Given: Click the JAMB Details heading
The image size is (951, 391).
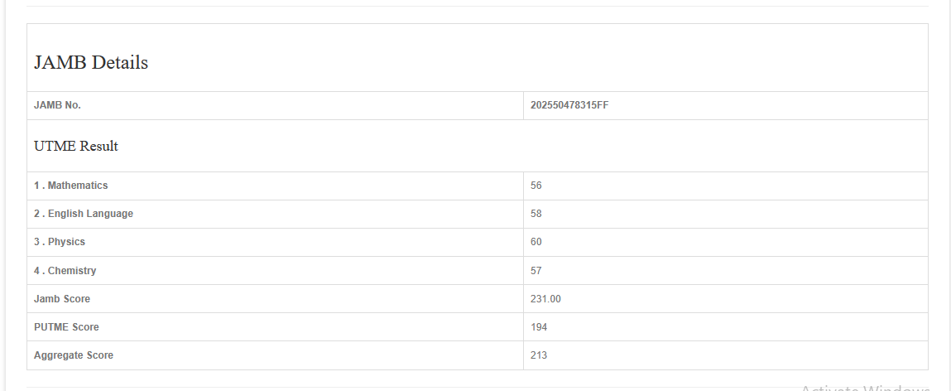Looking at the screenshot, I should (x=91, y=62).
